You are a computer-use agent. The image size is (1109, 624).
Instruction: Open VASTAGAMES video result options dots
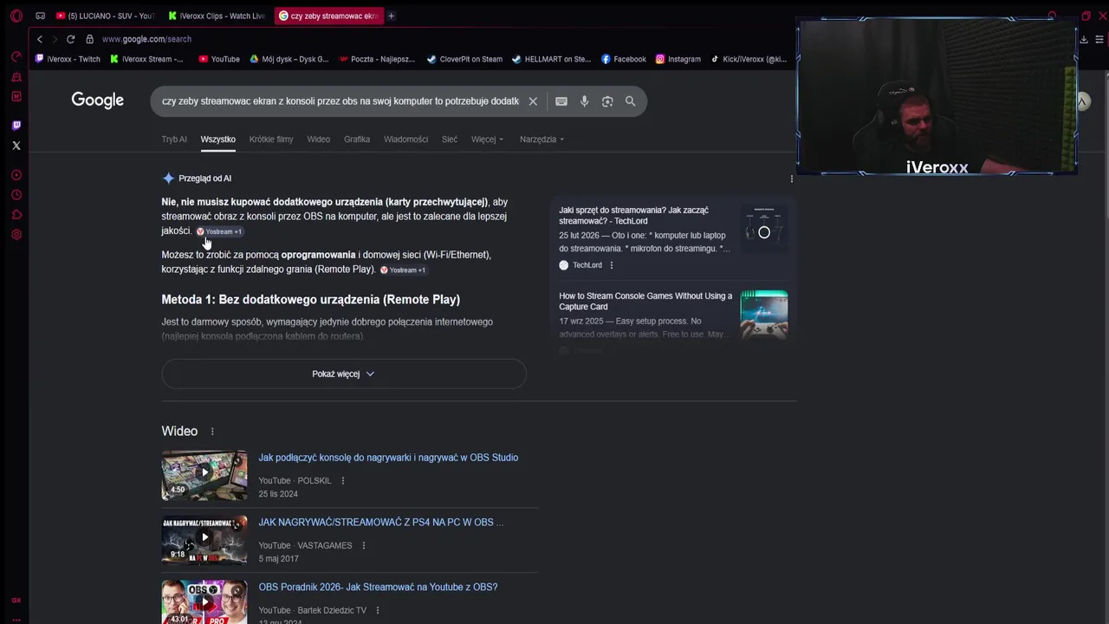pos(363,546)
